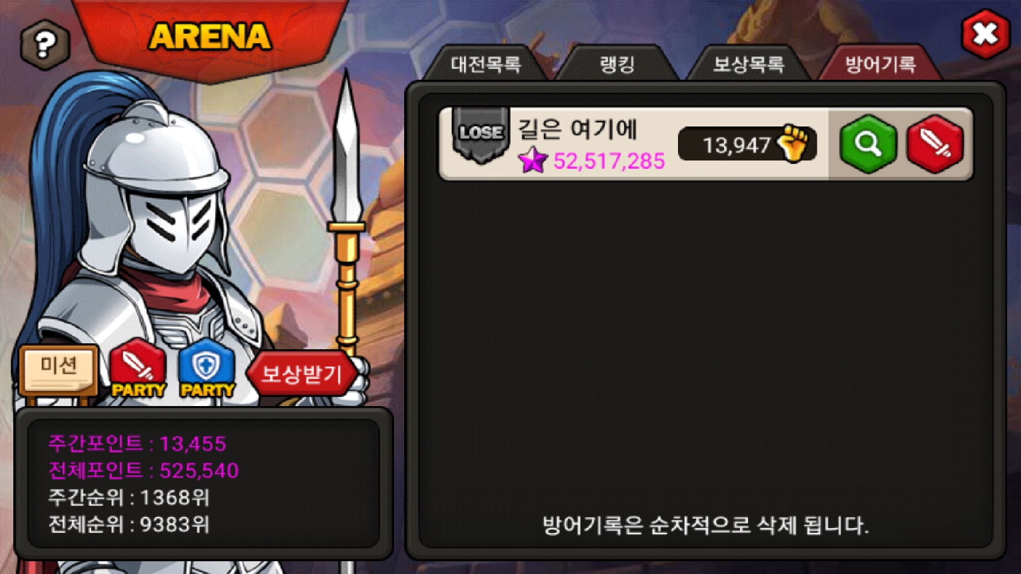This screenshot has height=574, width=1021.
Task: Close the Arena window with red X
Action: pyautogui.click(x=985, y=34)
